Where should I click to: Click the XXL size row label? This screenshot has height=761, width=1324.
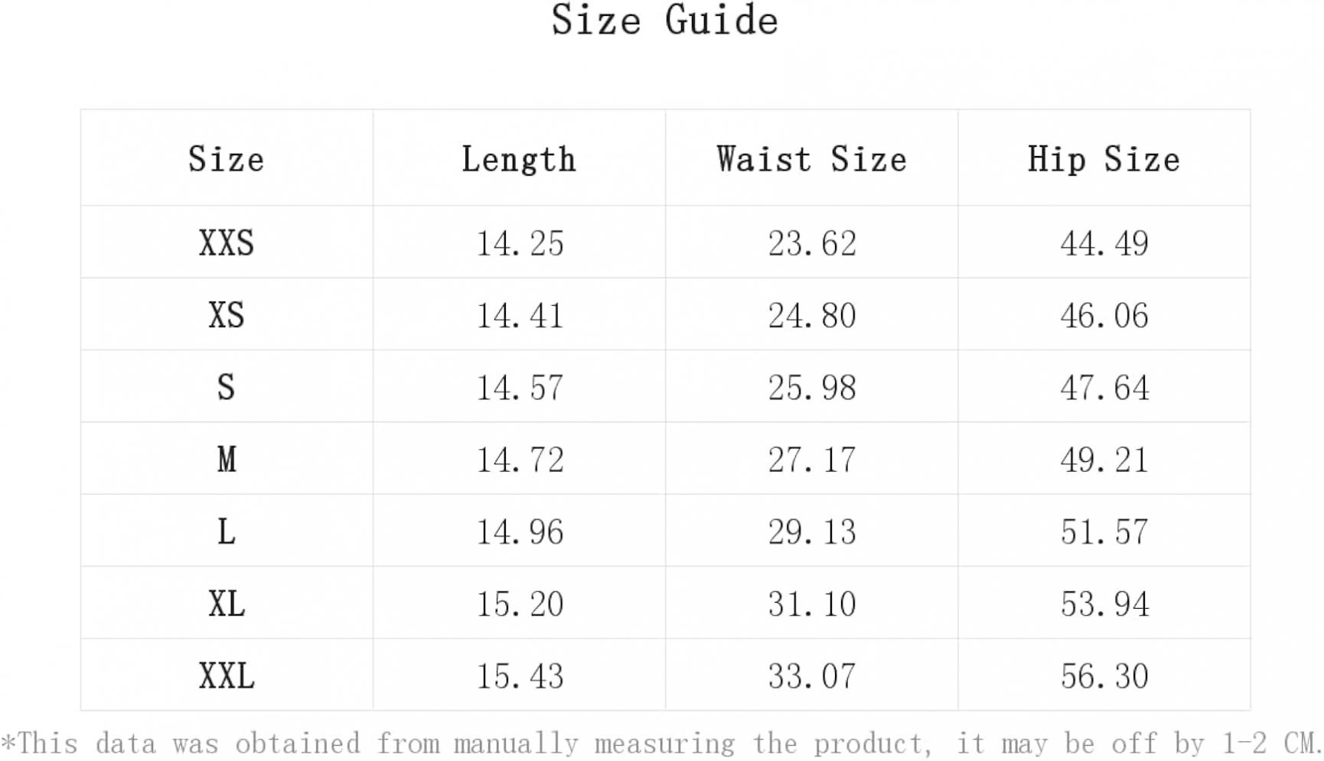click(227, 676)
